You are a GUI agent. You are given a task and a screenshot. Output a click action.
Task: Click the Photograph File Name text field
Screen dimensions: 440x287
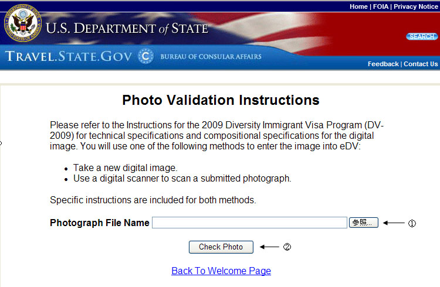pos(249,223)
